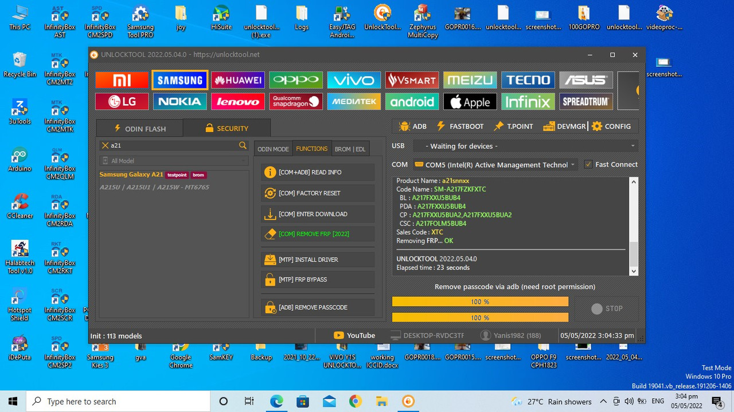Viewport: 734px width, 412px height.
Task: Click the taskbar search box
Action: 119,401
